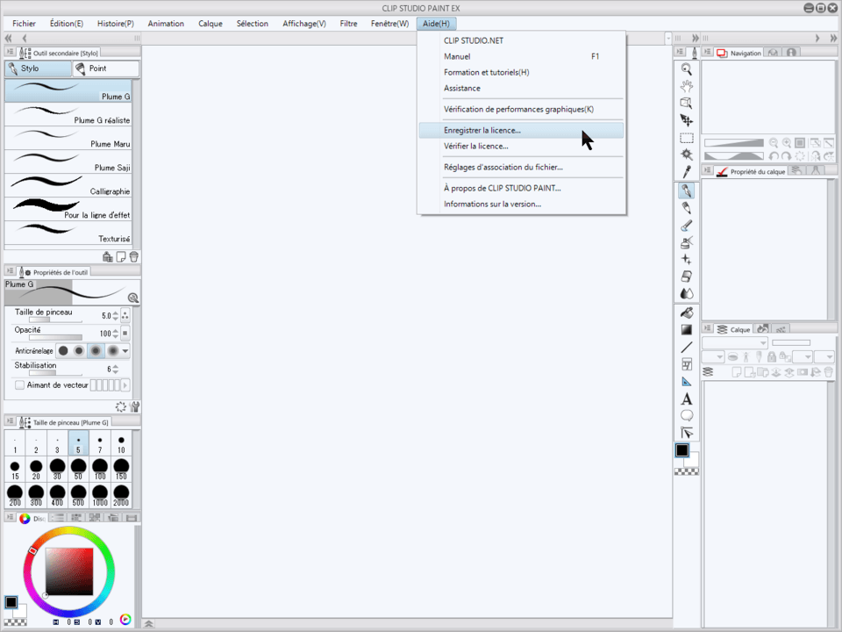Viewport: 842px width, 632px height.
Task: Select the Airbrush tool
Action: [686, 242]
